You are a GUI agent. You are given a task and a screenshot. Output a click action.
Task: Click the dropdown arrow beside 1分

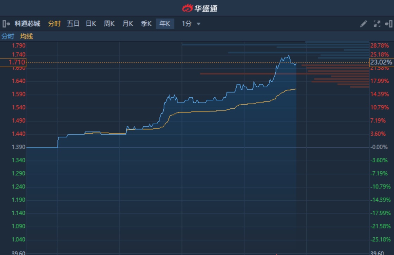pos(199,24)
